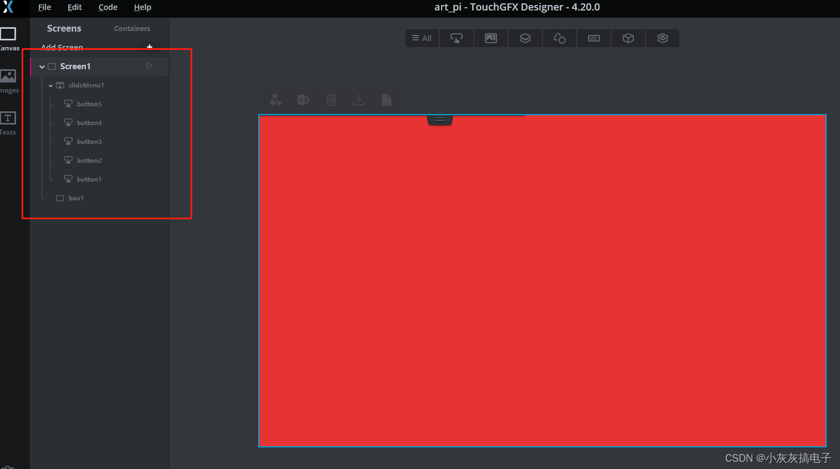Screen dimensions: 840x469
Task: Click the Add Screen plus button
Action: (x=149, y=47)
